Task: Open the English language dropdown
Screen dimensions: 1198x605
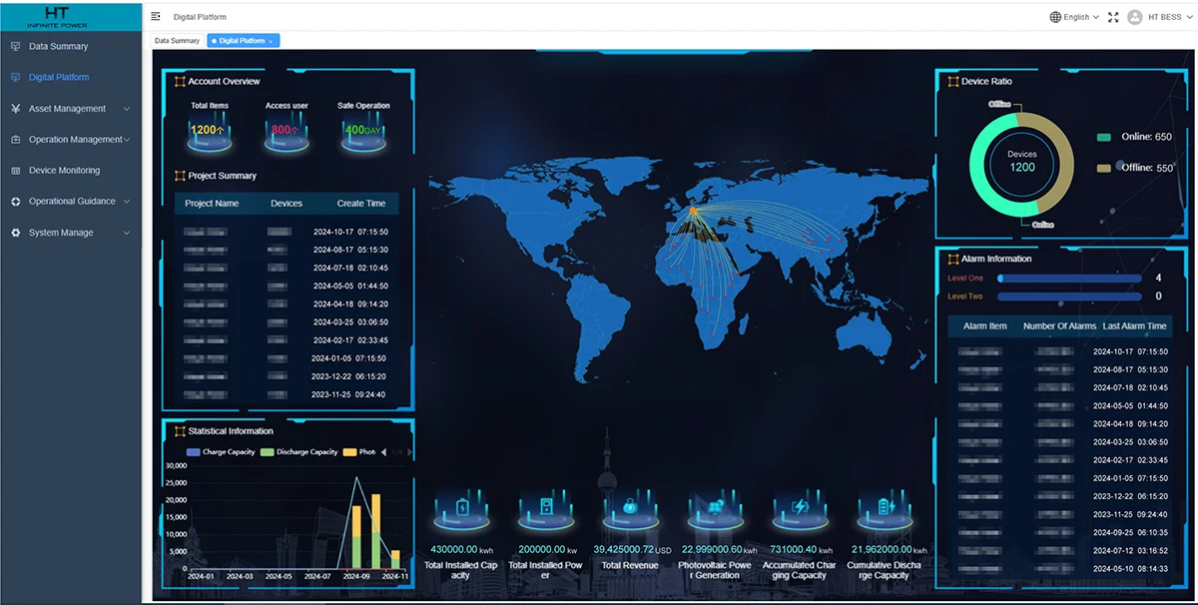Action: (x=1074, y=17)
